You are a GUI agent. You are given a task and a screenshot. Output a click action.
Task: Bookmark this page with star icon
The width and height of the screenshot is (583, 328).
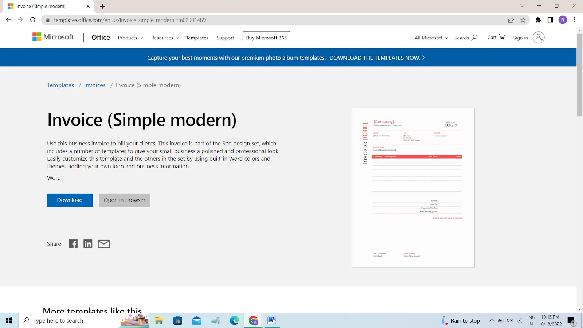[x=523, y=20]
